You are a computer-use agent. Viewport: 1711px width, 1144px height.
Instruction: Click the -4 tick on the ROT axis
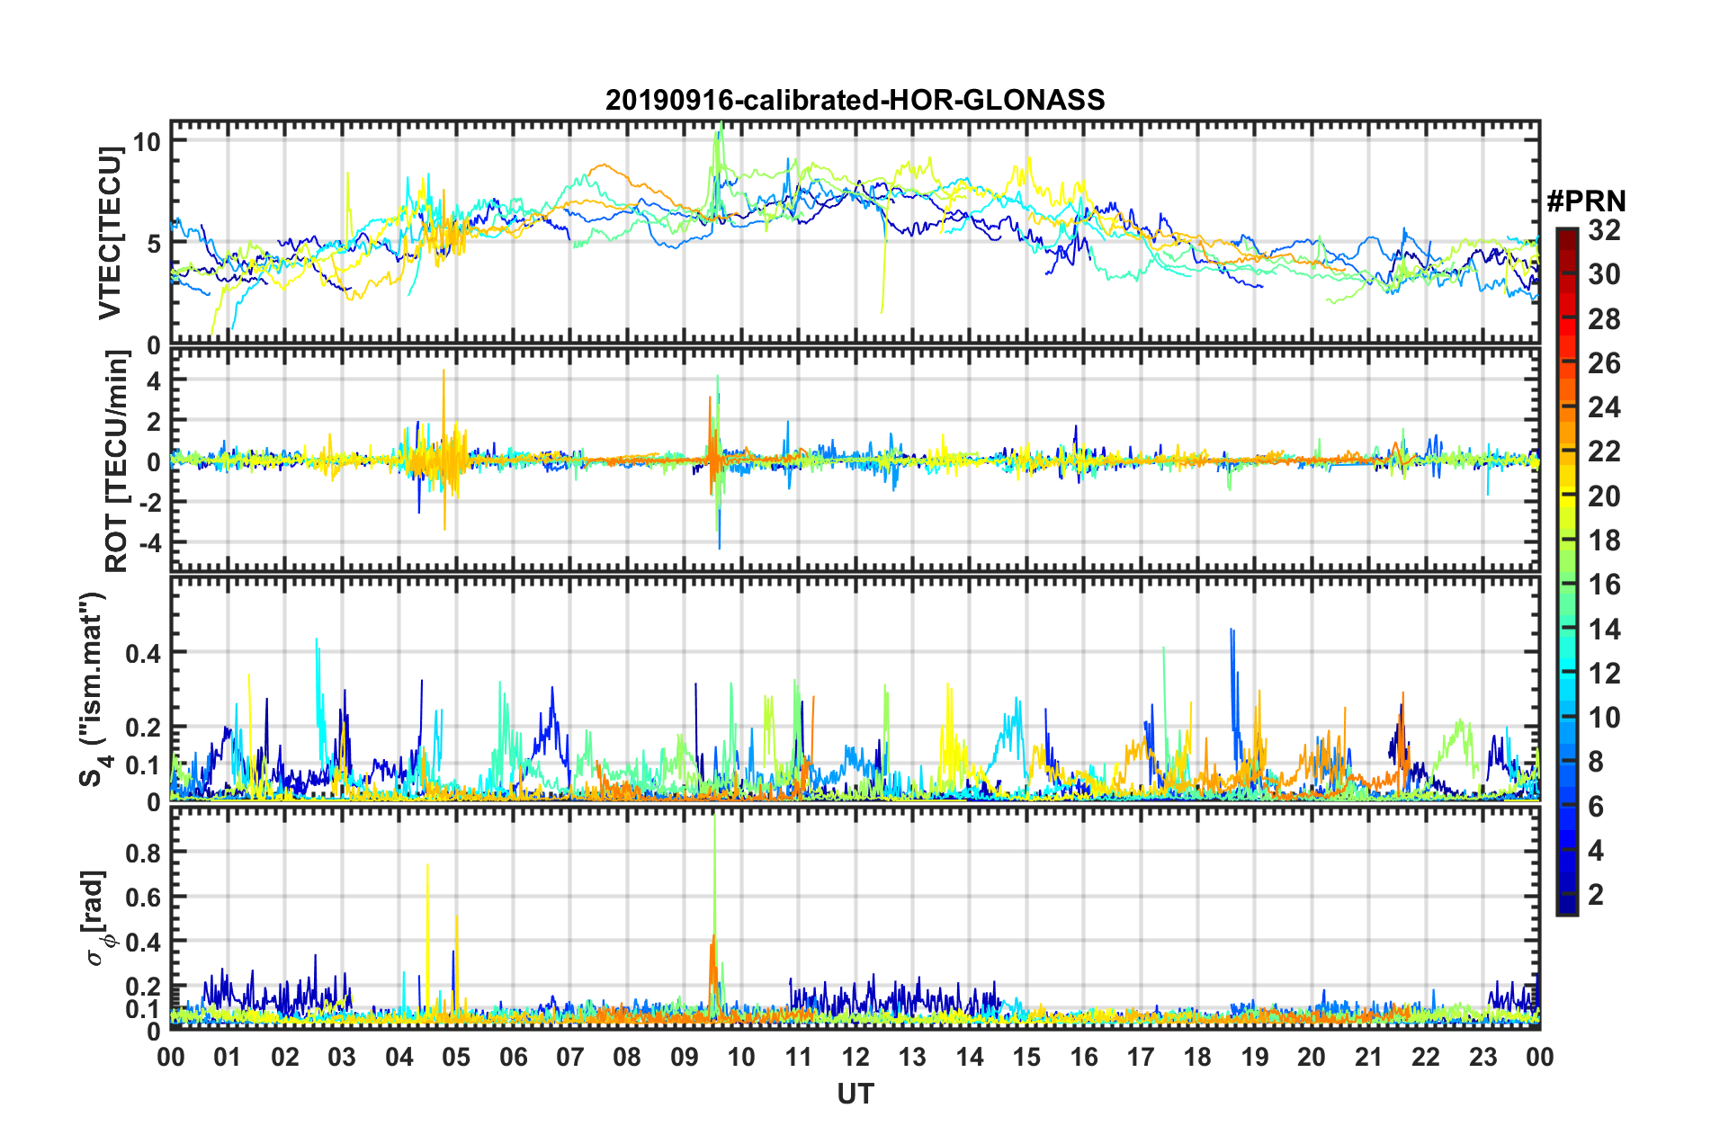click(149, 543)
